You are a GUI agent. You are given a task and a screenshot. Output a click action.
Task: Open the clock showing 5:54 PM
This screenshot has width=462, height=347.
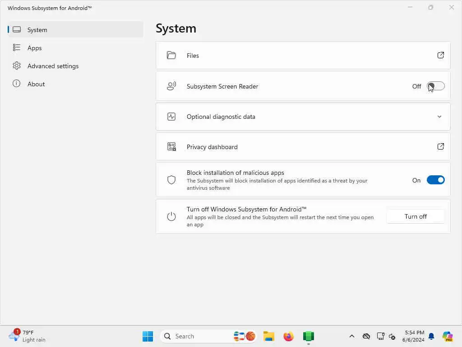pyautogui.click(x=413, y=336)
